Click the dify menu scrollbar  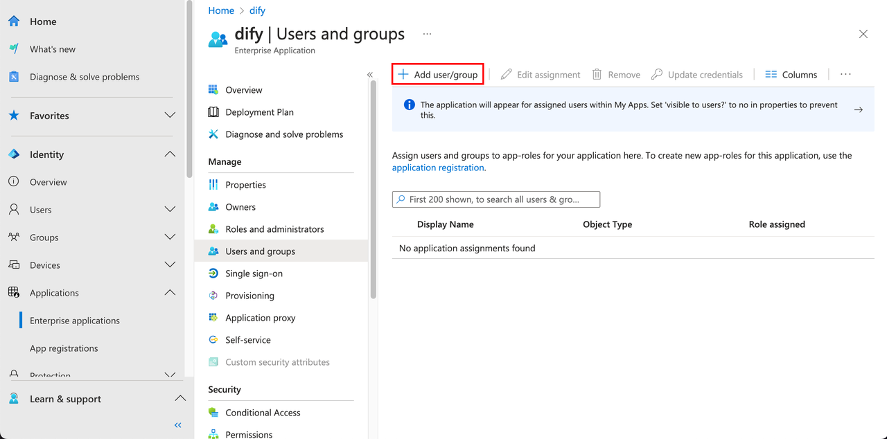click(374, 190)
